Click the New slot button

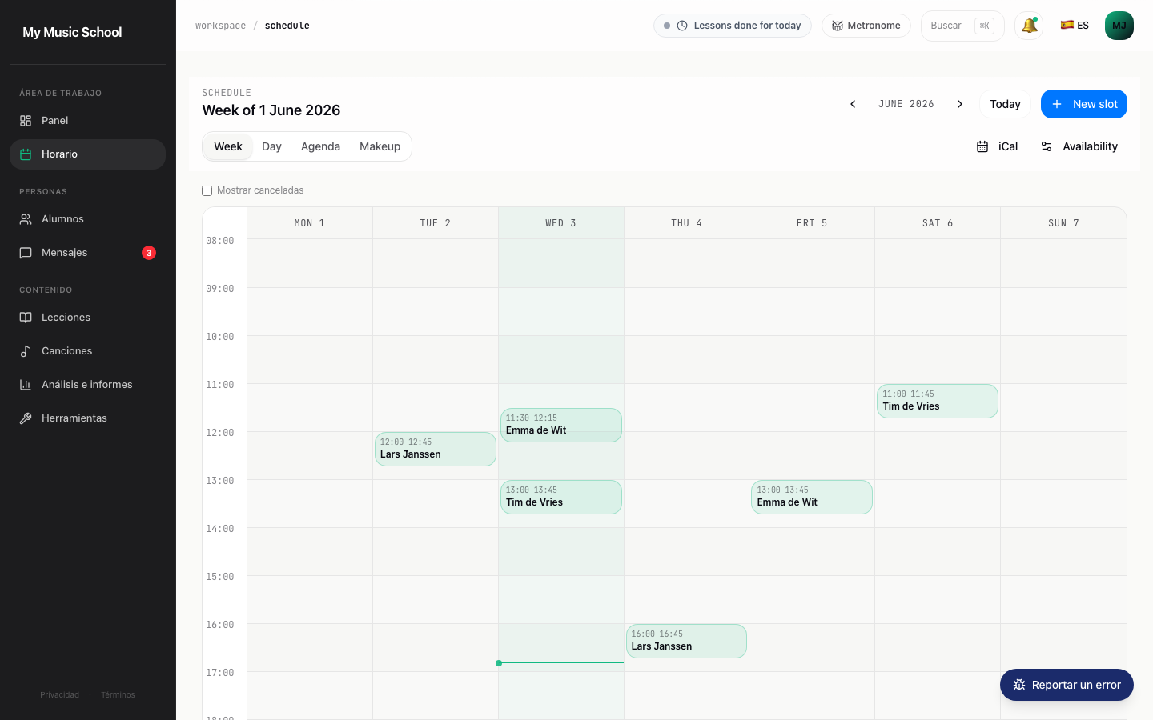[1084, 104]
